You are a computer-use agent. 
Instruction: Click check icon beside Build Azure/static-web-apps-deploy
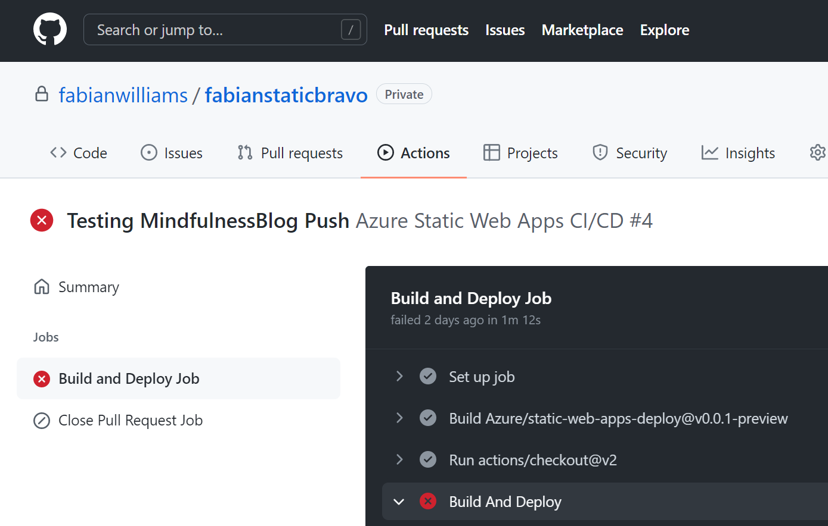point(428,418)
